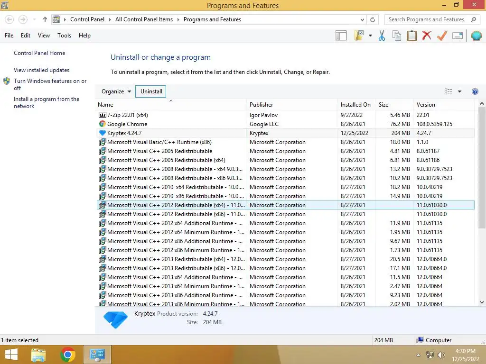Click the search magnifier icon
This screenshot has width=486, height=364.
pos(473,19)
